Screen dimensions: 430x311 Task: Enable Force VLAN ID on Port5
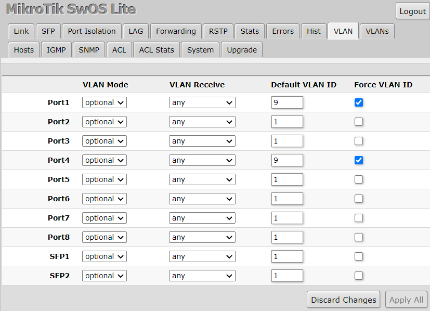359,179
